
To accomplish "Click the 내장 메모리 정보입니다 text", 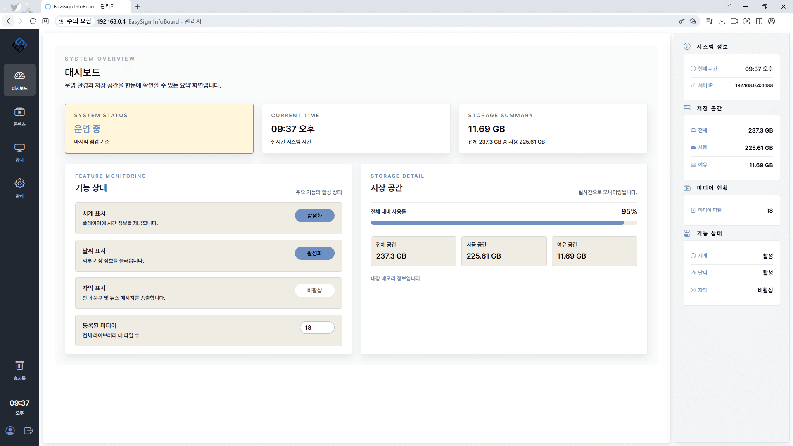I will [x=396, y=278].
